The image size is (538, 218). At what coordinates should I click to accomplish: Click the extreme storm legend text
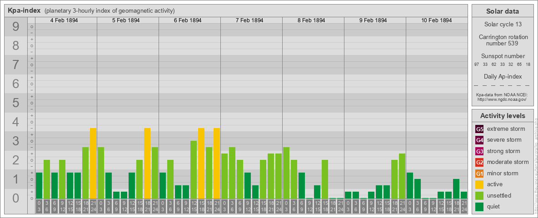pos(506,129)
